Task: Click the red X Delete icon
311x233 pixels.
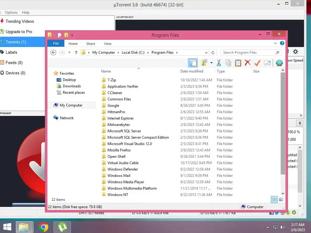Action: pos(248,63)
